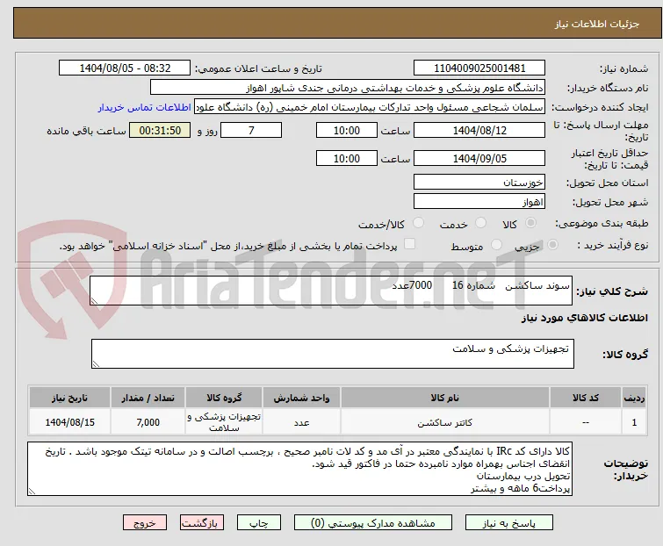Click the remaining days field showing 7
Viewport: 663px width, 546px height.
pyautogui.click(x=251, y=130)
